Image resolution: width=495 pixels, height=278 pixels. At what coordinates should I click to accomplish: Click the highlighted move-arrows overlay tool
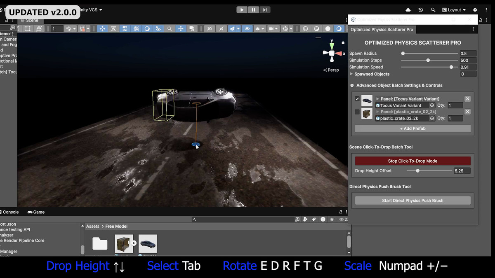102,28
